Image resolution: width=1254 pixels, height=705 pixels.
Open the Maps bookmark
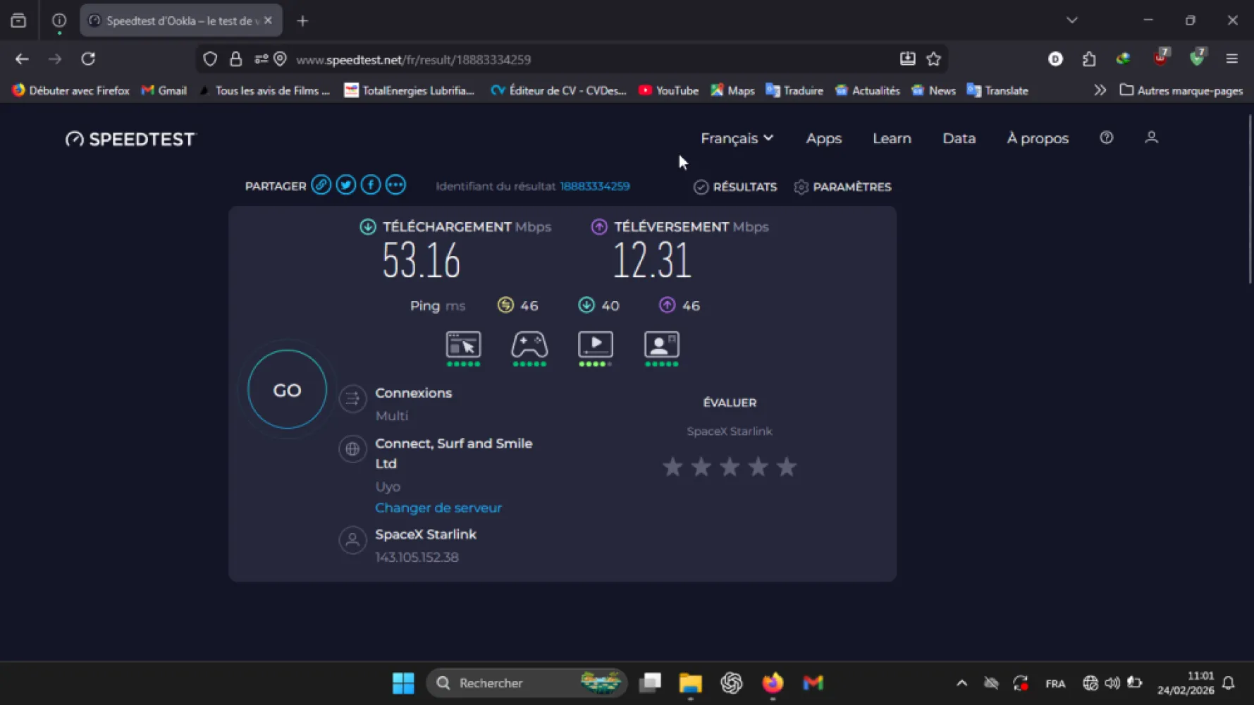tap(732, 90)
